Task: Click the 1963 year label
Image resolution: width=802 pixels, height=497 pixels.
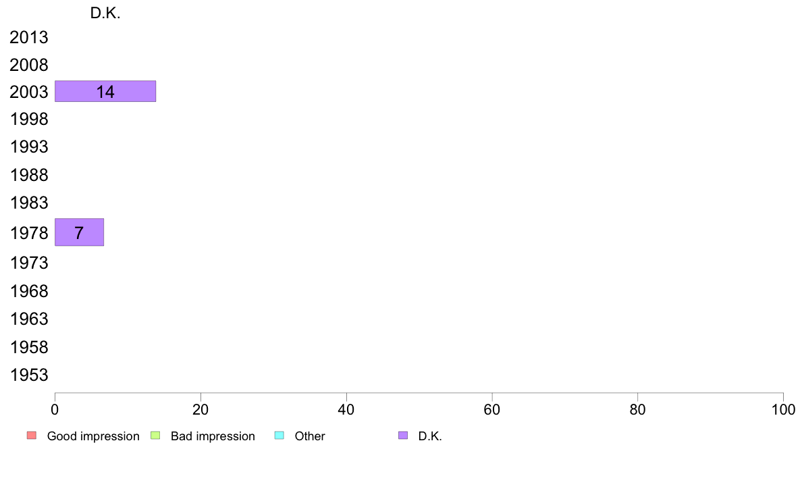Action: pyautogui.click(x=29, y=319)
